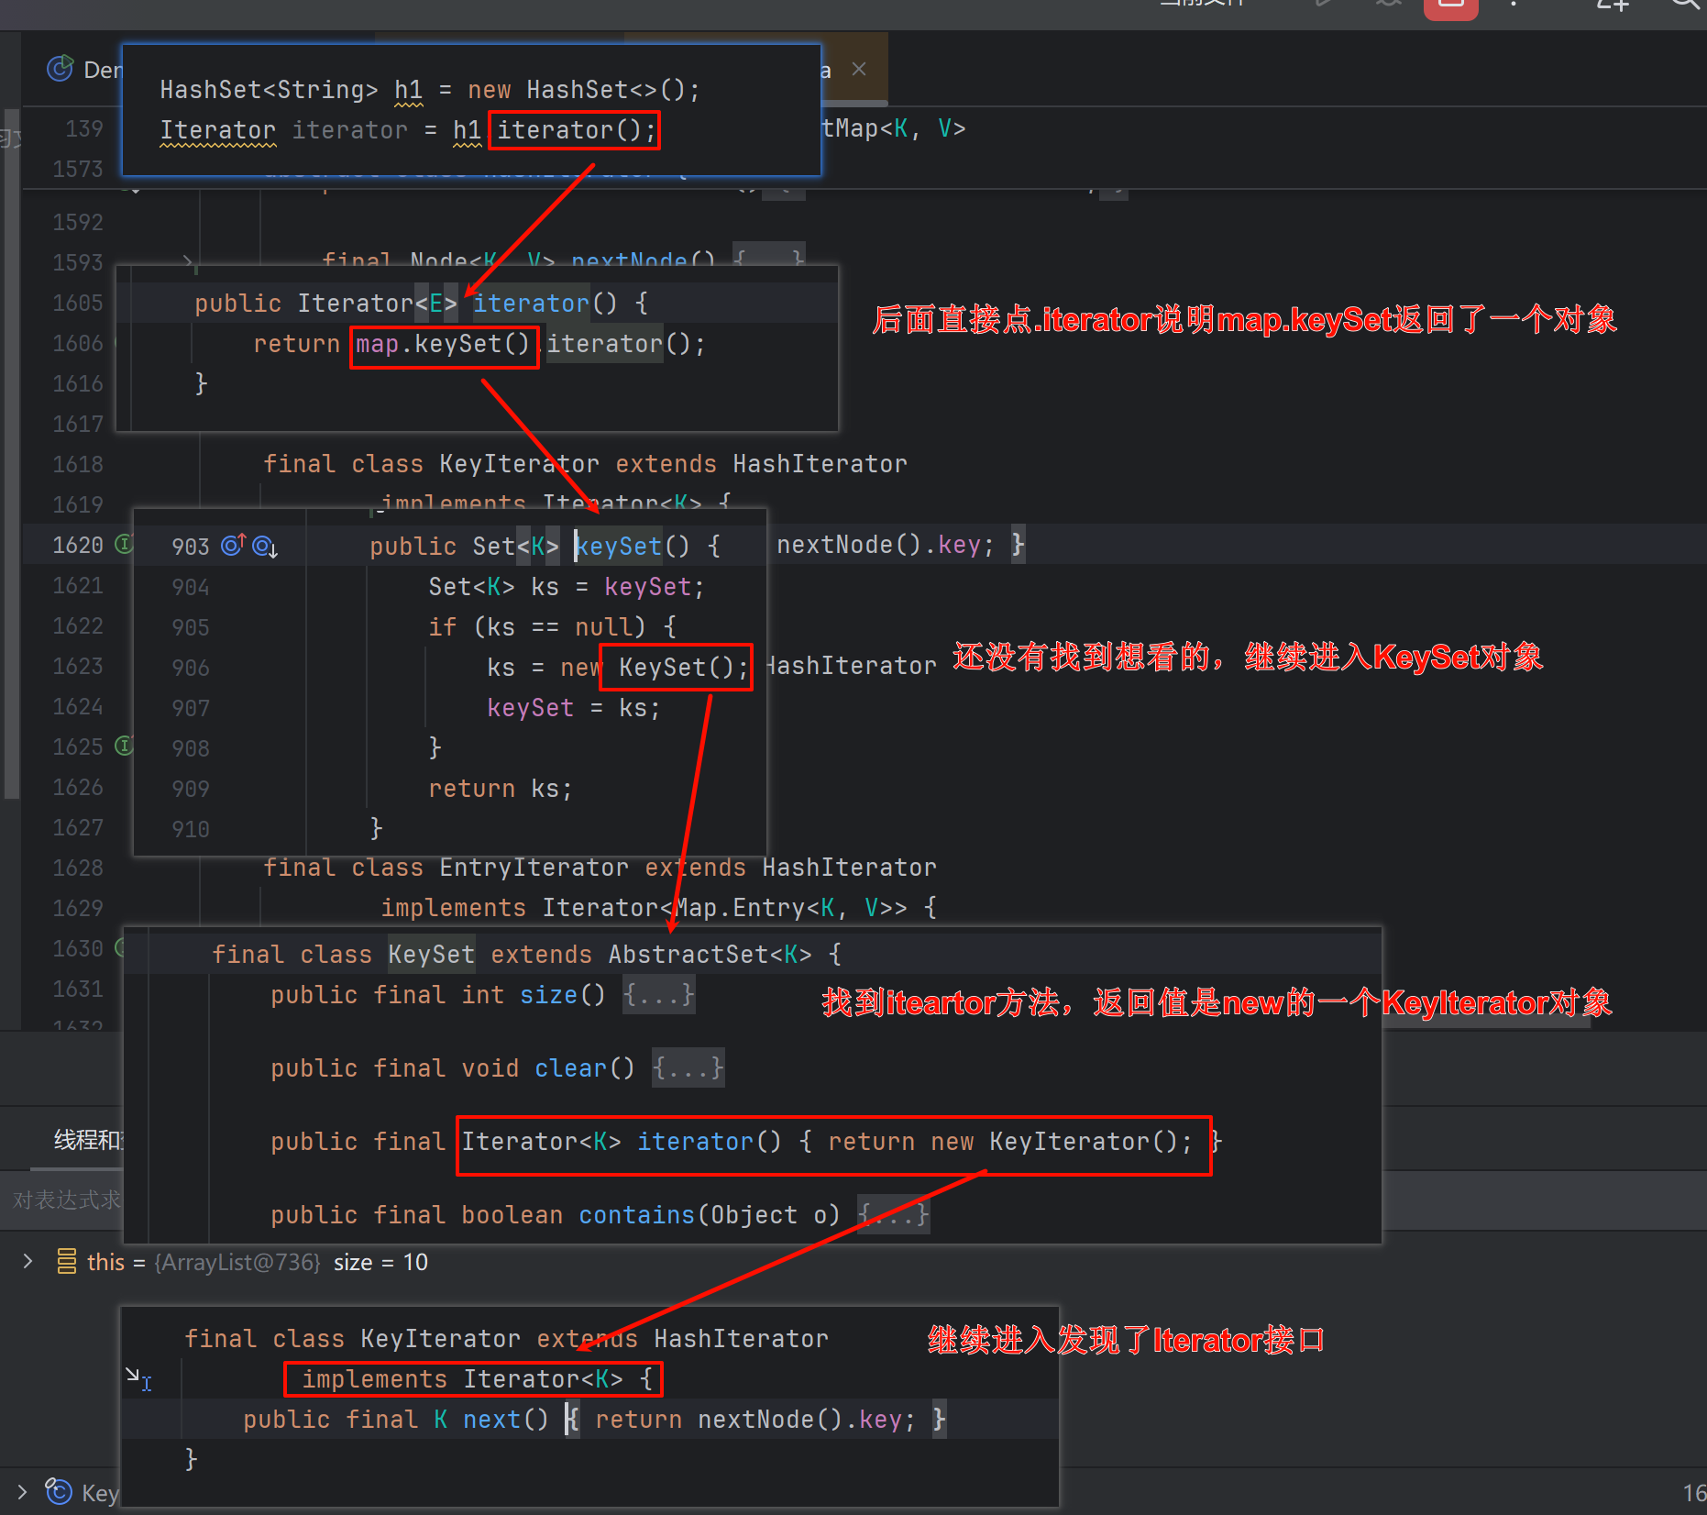Expand the 'this' ArrayList variable node
1707x1515 pixels.
[x=28, y=1262]
